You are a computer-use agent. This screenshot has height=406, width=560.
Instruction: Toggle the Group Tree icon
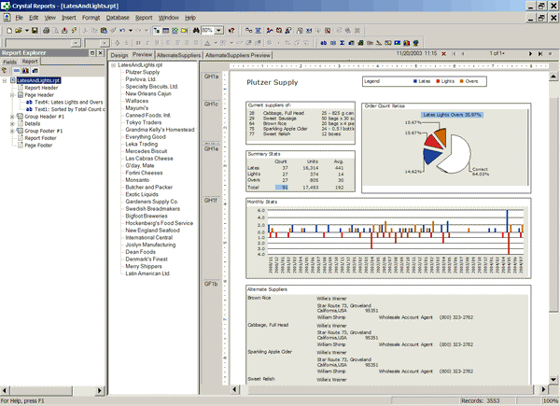157,31
